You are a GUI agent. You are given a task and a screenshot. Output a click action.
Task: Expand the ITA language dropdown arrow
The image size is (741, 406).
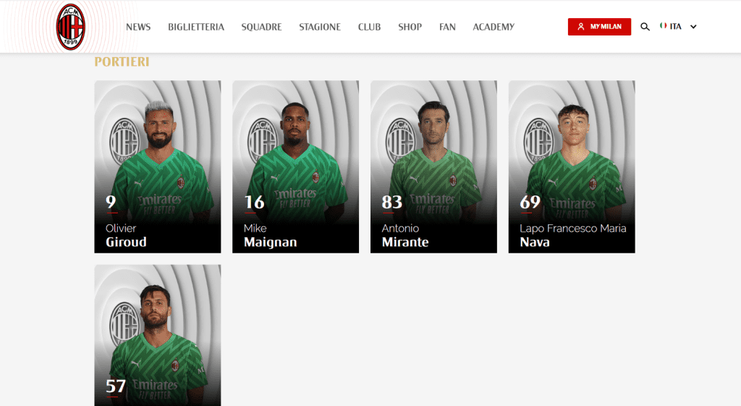693,27
